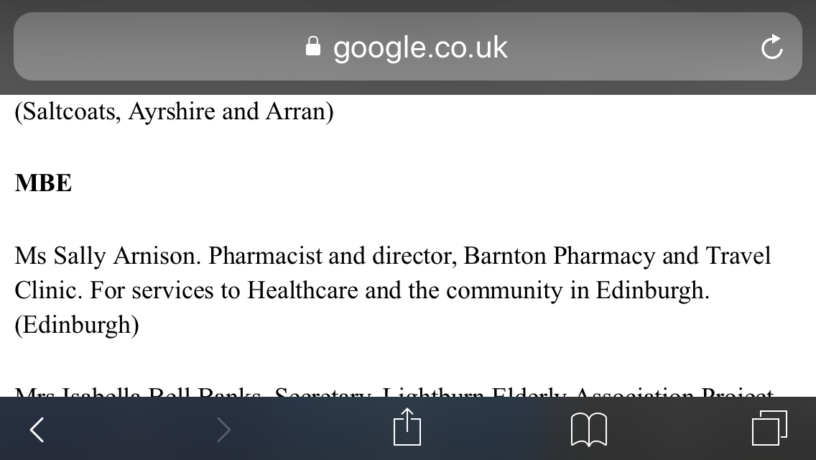Tap the word Clinic starting second line
The image size is (816, 460).
pyautogui.click(x=48, y=290)
